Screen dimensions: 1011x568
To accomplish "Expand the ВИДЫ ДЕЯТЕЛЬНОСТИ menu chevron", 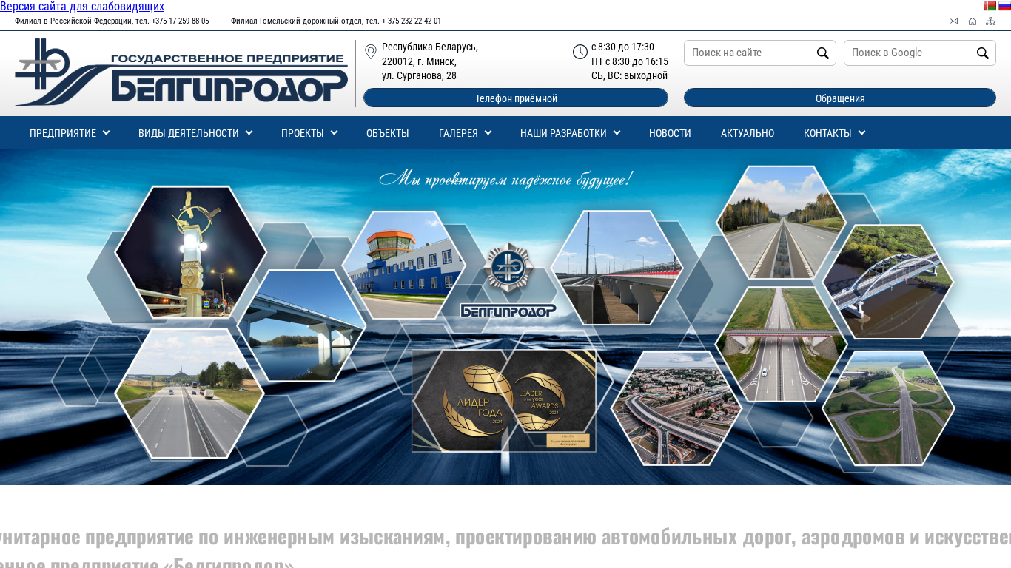I will coord(249,132).
